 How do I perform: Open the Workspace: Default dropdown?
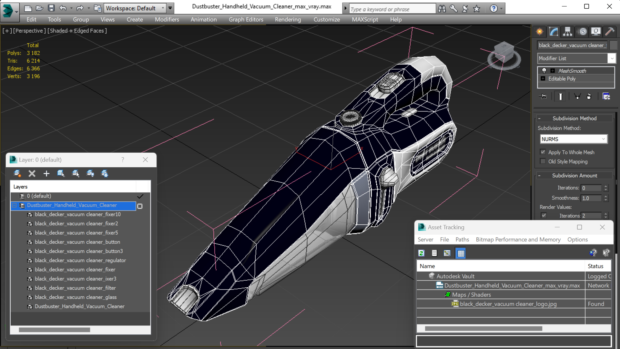(x=135, y=8)
